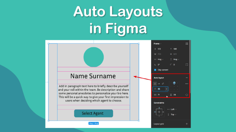Toggle the Clip content checkbox
The width and height of the screenshot is (236, 132).
pos(155,70)
